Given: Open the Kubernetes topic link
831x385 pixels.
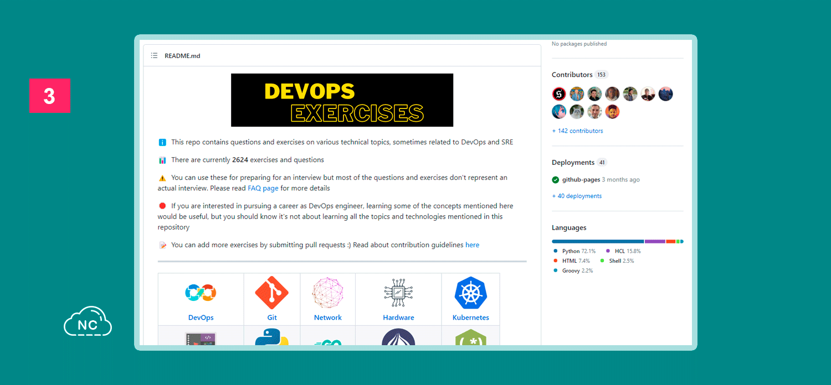Looking at the screenshot, I should (x=471, y=318).
